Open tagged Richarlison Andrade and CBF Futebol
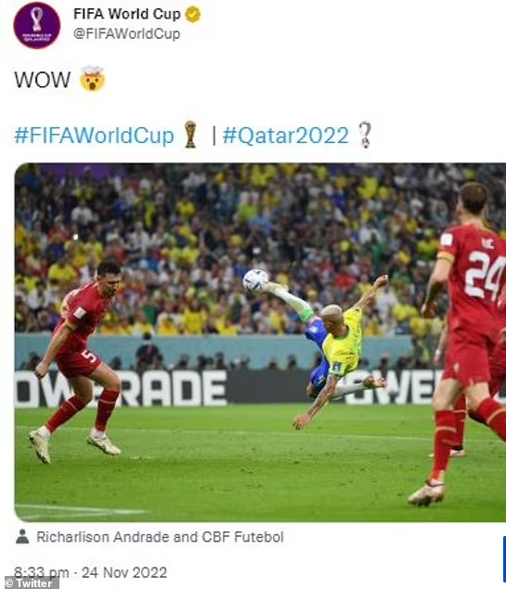The image size is (506, 589). [x=160, y=537]
